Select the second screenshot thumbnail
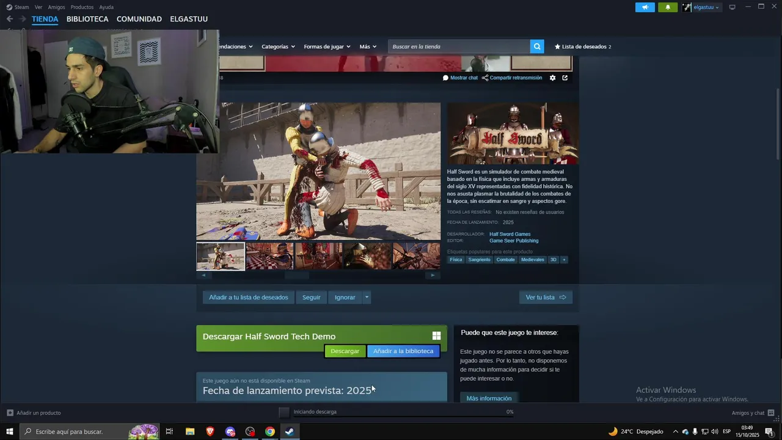 [x=269, y=256]
